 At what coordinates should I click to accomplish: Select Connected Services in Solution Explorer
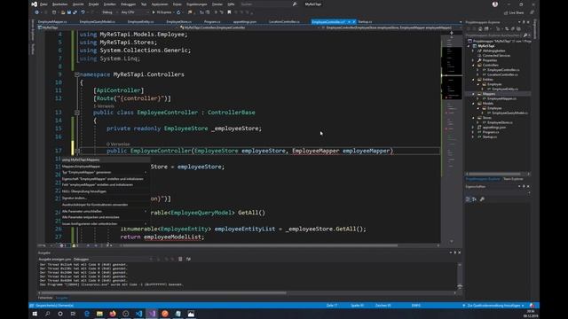(x=496, y=56)
